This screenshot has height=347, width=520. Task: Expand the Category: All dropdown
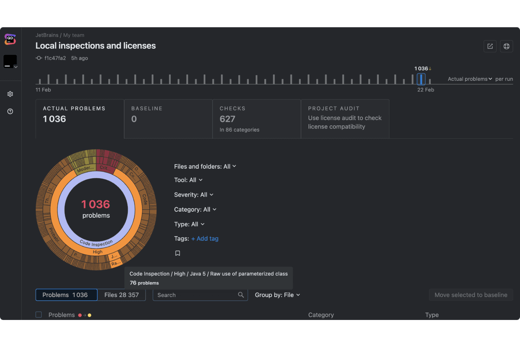point(195,210)
